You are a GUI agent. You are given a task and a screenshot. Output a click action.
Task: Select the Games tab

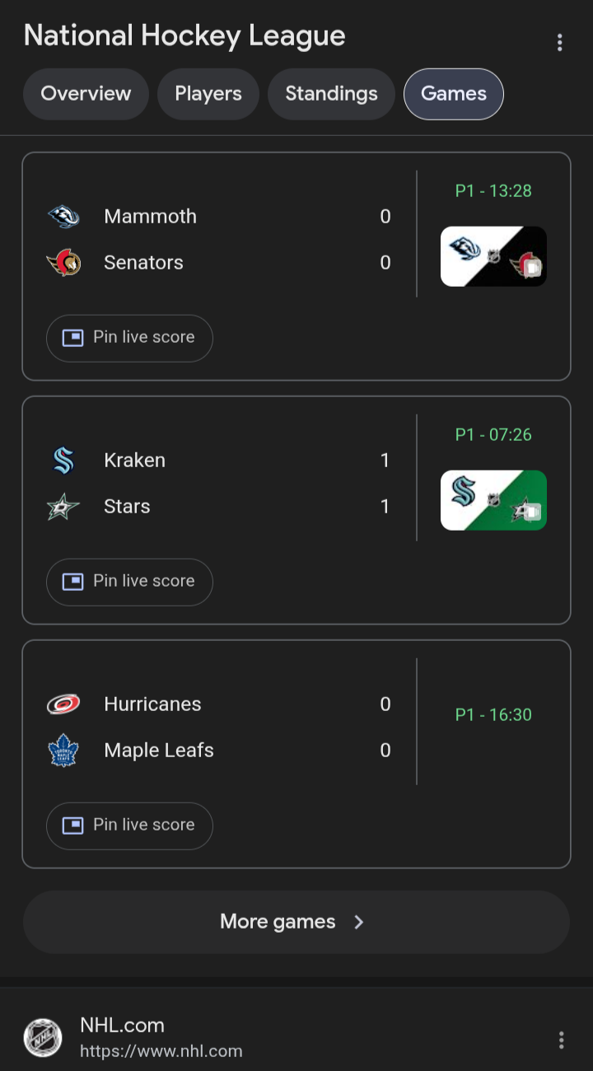pyautogui.click(x=454, y=94)
